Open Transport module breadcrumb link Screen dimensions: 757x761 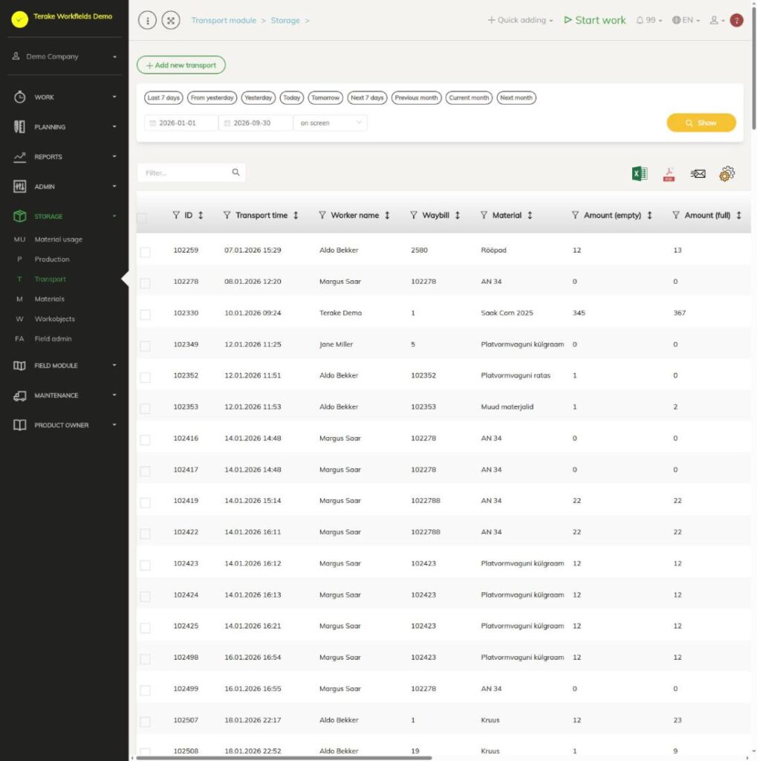click(224, 20)
